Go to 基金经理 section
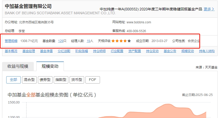 coord(29,51)
